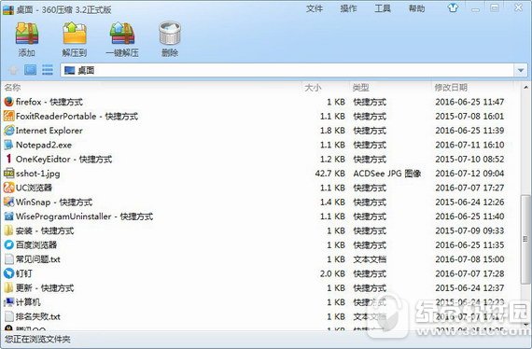Click the 2015-06-24 12:37 date of 更新

(x=469, y=287)
